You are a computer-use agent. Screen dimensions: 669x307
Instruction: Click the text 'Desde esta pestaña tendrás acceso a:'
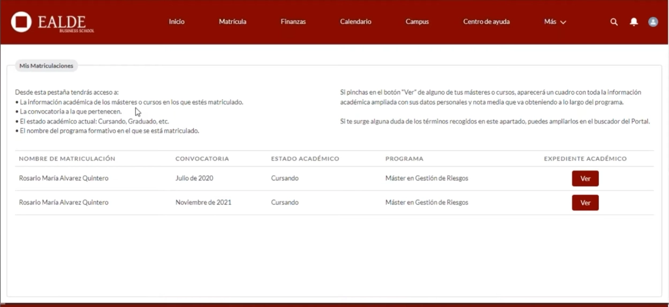(x=67, y=93)
